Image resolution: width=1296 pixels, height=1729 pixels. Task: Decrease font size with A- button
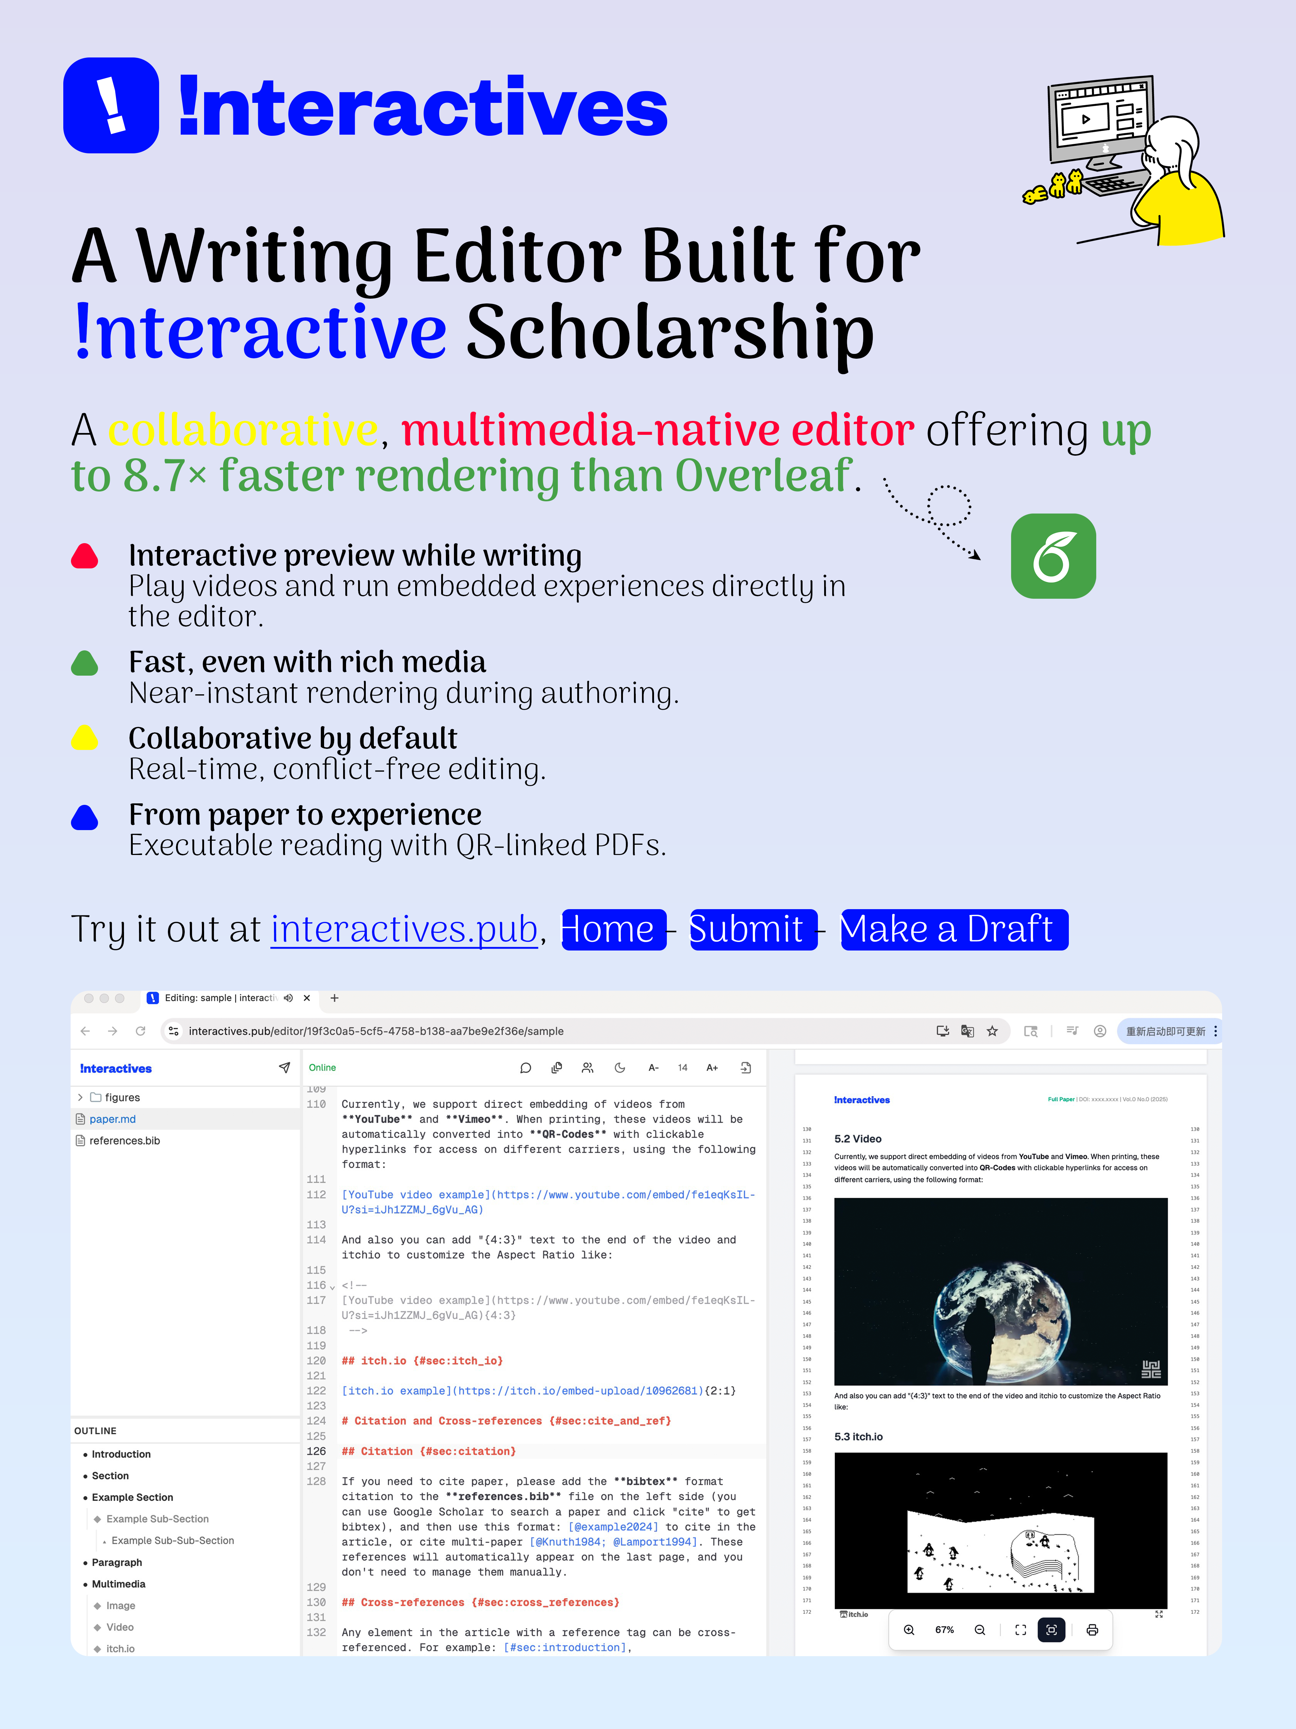pos(654,1068)
